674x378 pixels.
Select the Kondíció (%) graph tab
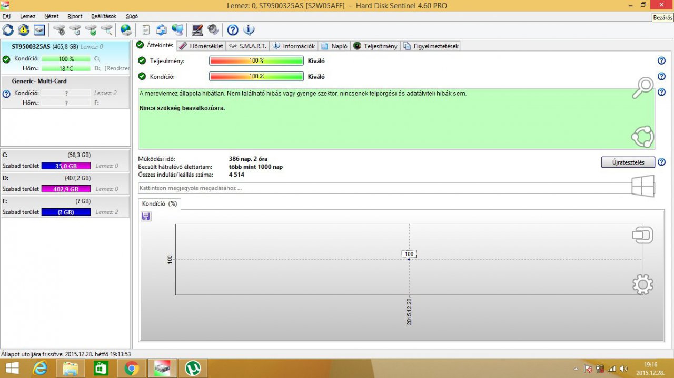click(x=160, y=203)
